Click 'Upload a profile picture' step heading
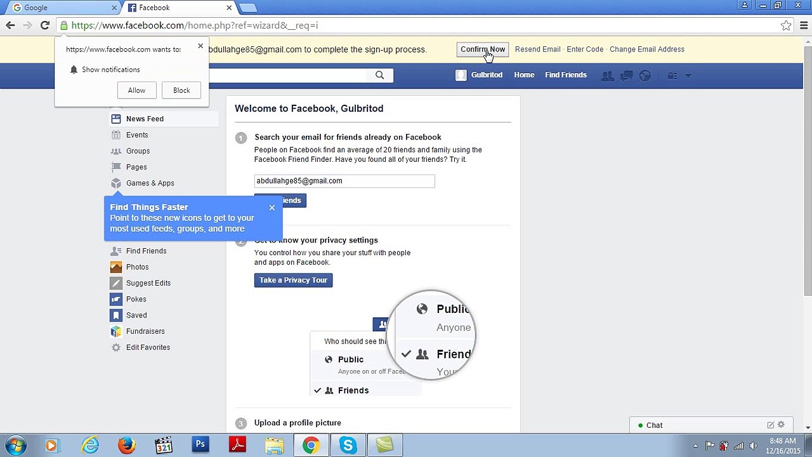The height and width of the screenshot is (457, 812). (298, 423)
